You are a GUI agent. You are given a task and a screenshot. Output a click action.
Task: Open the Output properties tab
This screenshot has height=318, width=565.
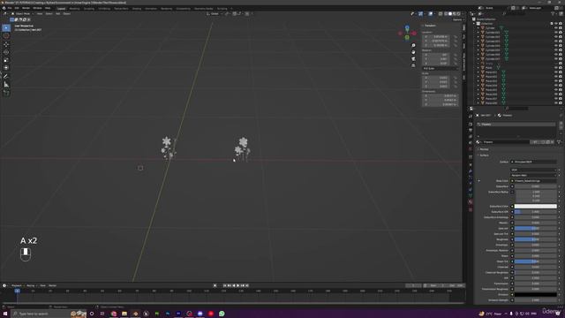[x=471, y=130]
